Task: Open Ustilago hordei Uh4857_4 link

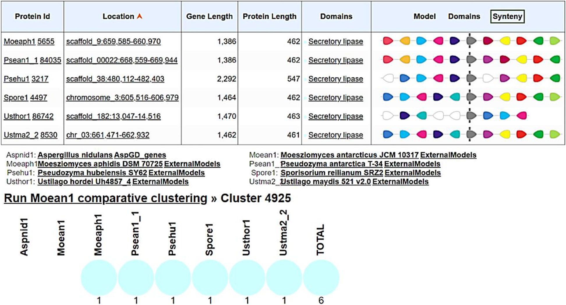Action: (84, 182)
